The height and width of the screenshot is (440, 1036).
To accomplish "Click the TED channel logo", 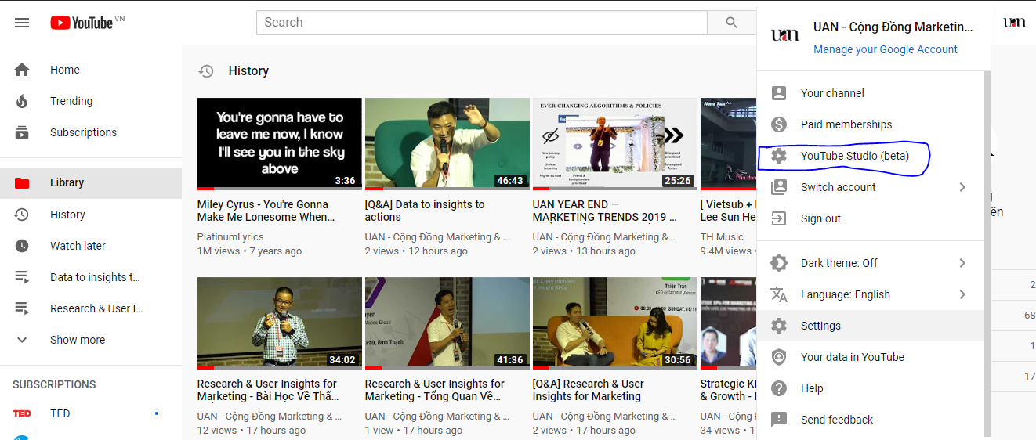I will click(22, 413).
